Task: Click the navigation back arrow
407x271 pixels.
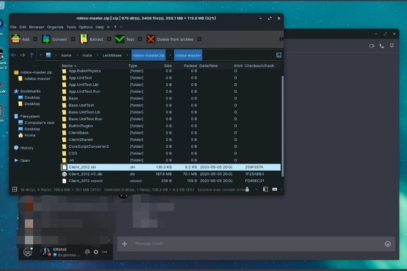Action: click(14, 55)
